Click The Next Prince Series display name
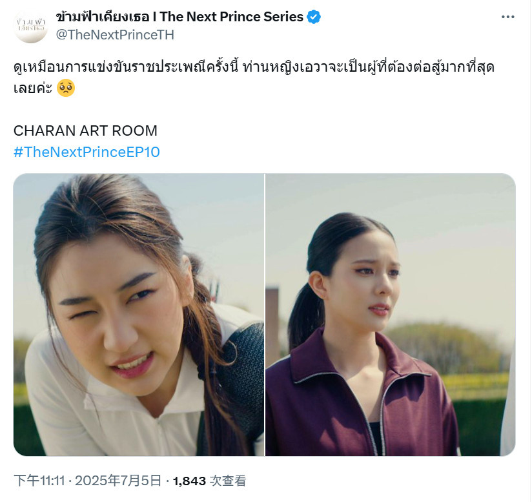 point(179,17)
